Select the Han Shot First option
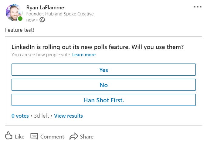 coord(103,100)
